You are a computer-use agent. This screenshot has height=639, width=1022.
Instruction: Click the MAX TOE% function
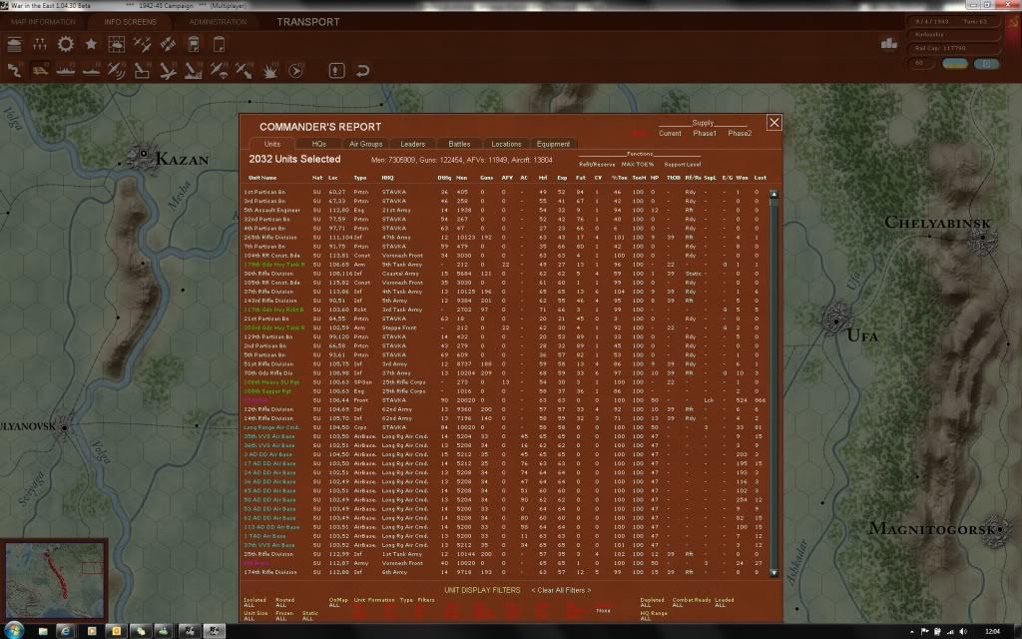tap(638, 165)
